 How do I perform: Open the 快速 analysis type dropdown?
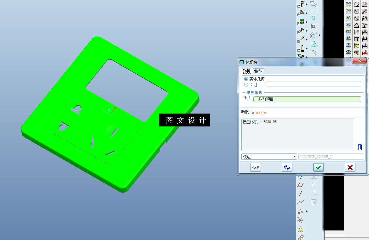tap(269, 157)
